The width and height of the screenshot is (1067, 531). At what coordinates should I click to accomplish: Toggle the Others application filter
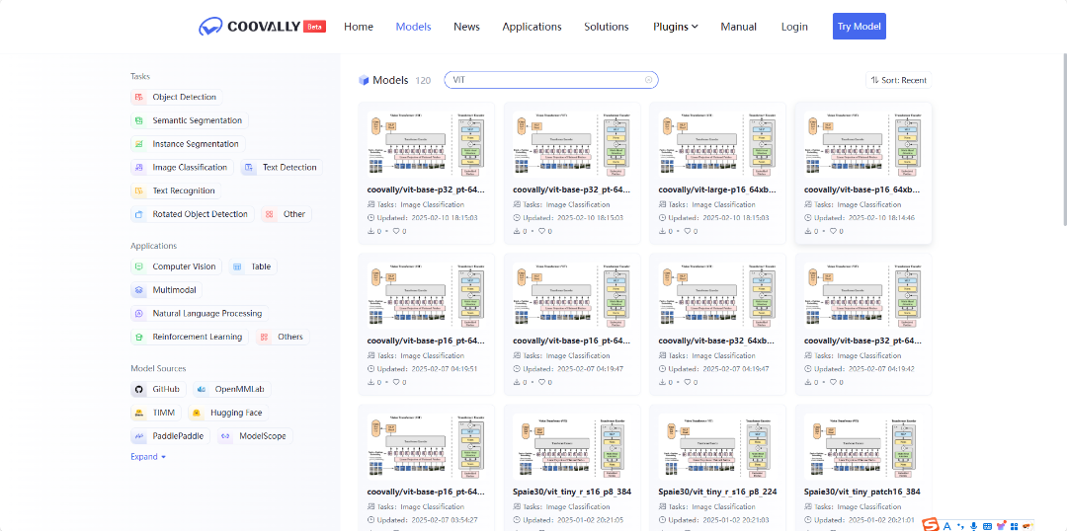tap(284, 338)
